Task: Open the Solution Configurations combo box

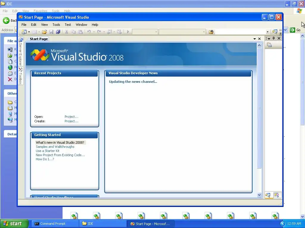Action: click(145, 32)
